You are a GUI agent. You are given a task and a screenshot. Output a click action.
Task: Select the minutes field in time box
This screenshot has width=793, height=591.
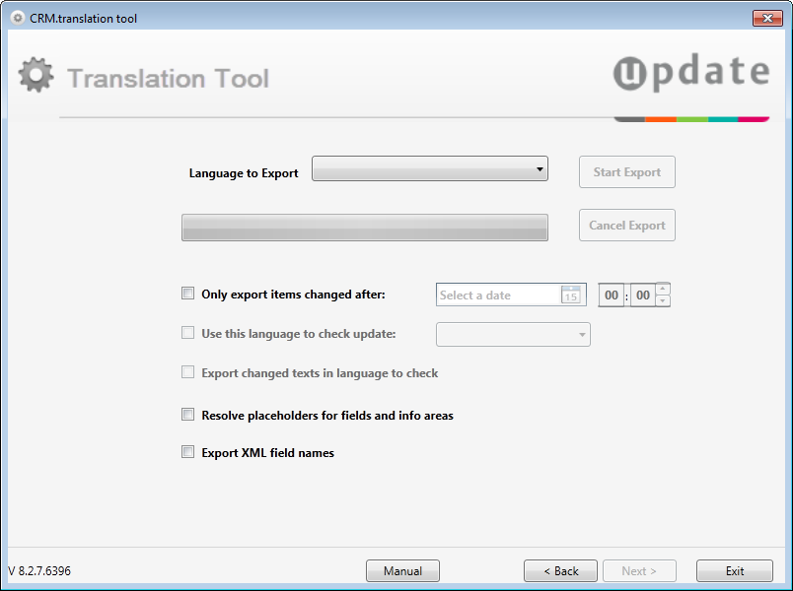(x=642, y=295)
